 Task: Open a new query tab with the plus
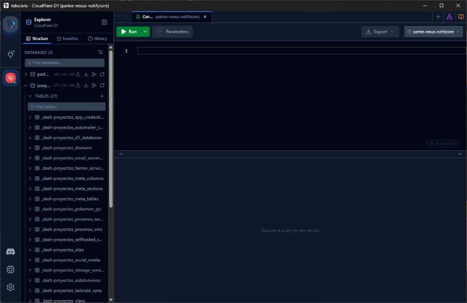click(438, 17)
